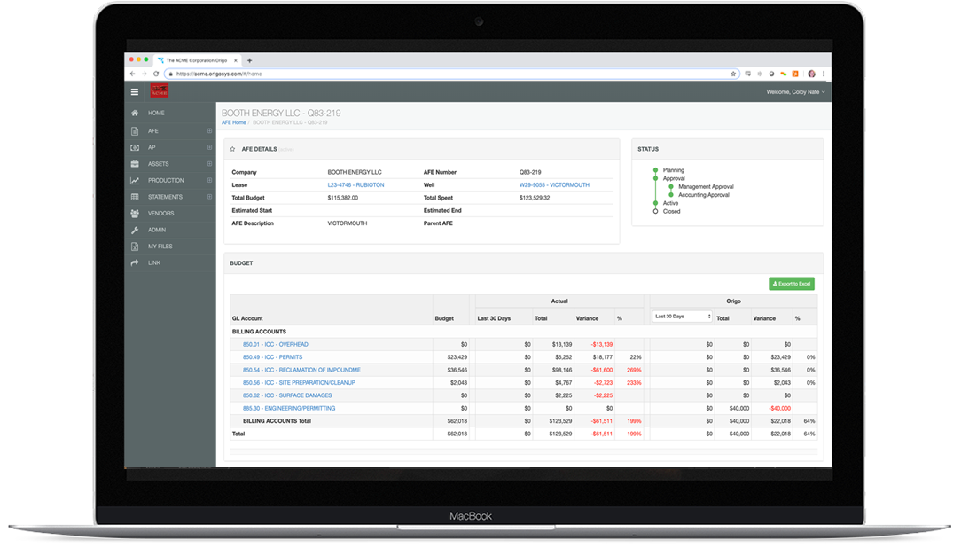The height and width of the screenshot is (548, 961).
Task: Select the AP sidebar menu item
Action: click(x=170, y=147)
